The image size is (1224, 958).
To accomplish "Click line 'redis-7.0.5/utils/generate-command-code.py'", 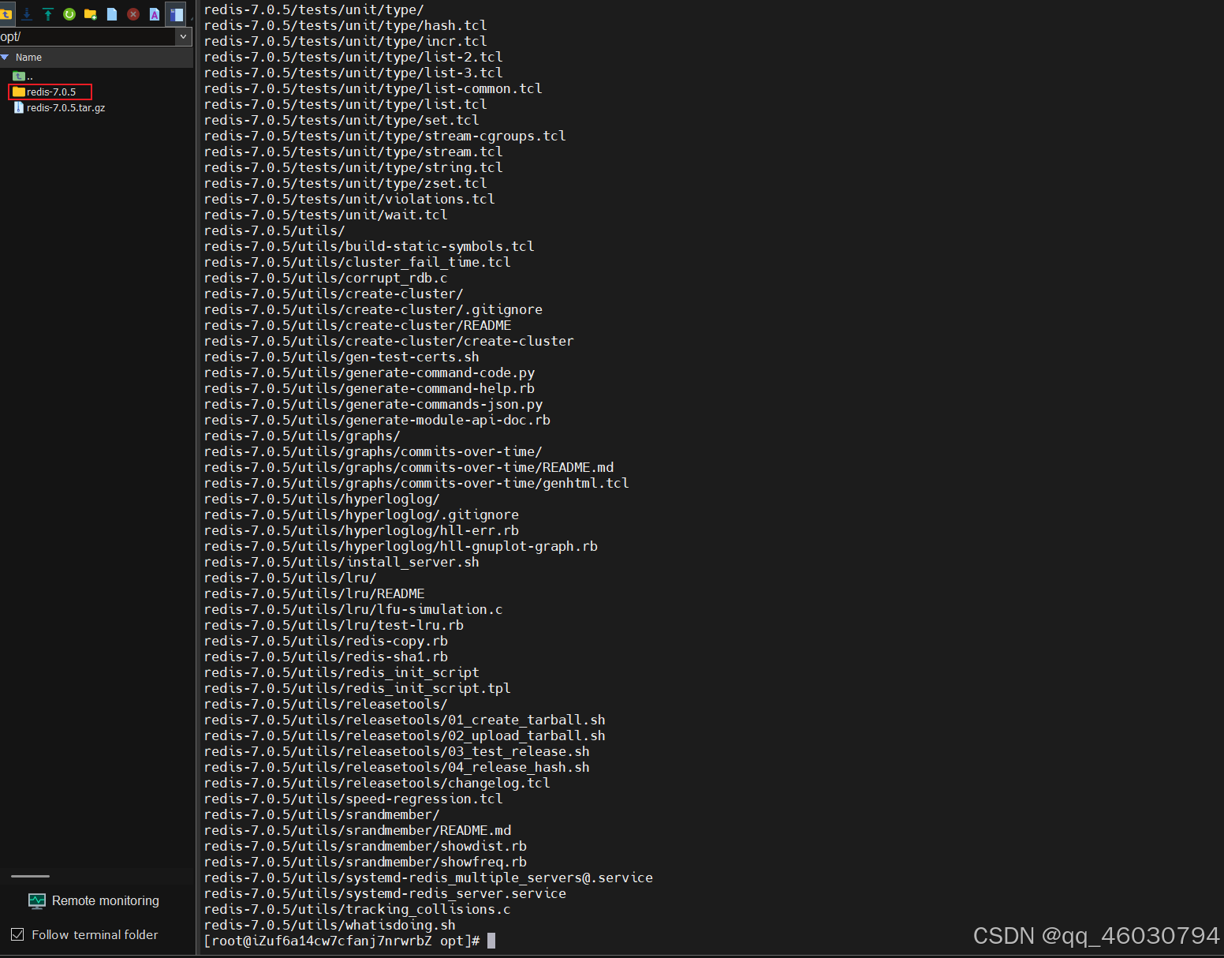I will [369, 372].
